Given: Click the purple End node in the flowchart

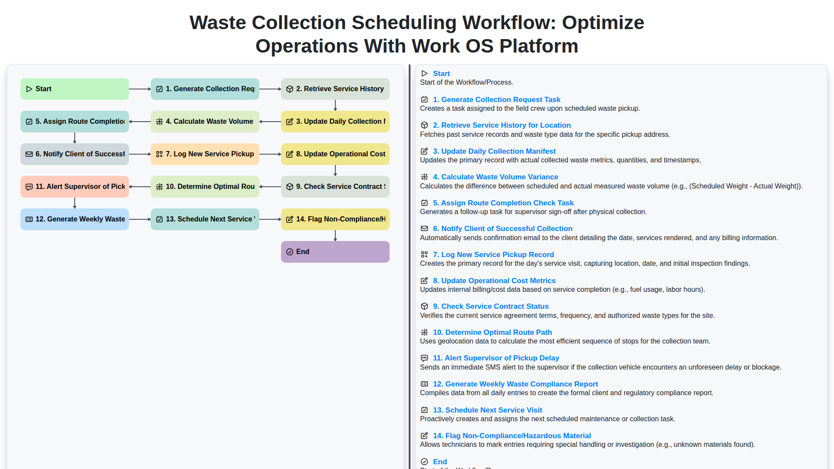Looking at the screenshot, I should click(335, 251).
